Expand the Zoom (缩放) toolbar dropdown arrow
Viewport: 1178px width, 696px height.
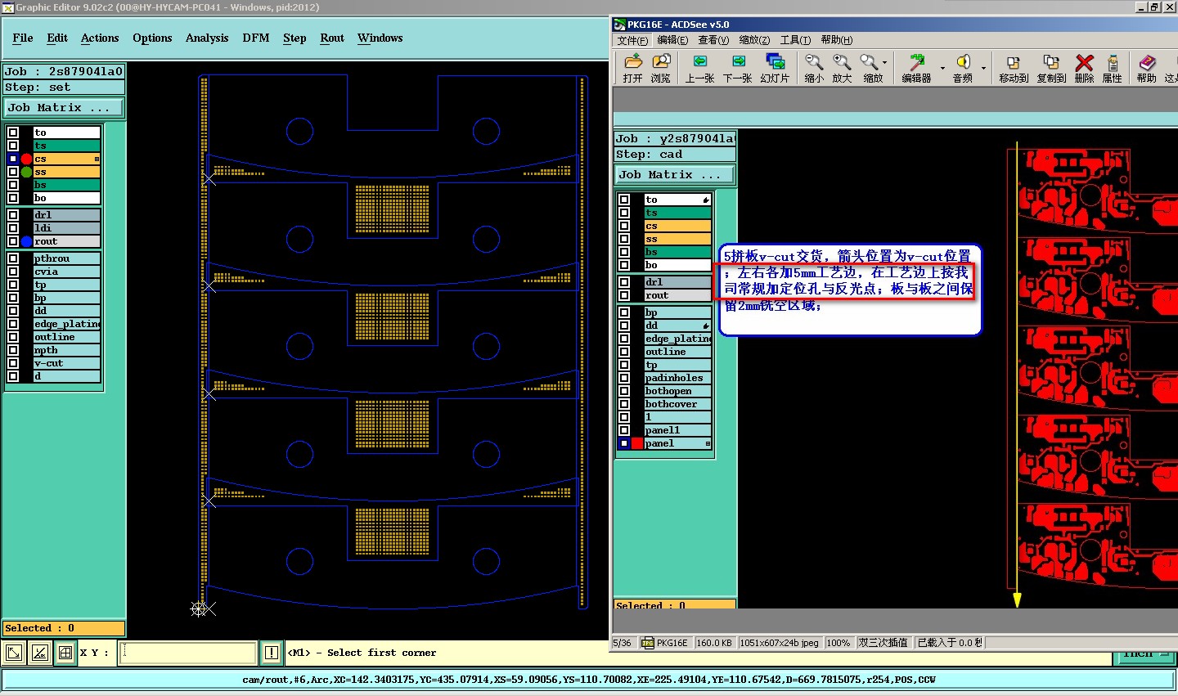click(x=885, y=63)
